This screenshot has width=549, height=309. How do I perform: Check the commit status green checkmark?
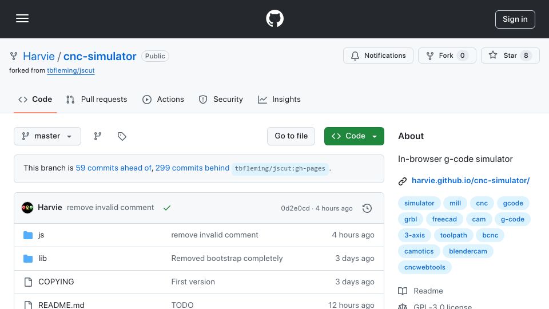[x=167, y=208]
